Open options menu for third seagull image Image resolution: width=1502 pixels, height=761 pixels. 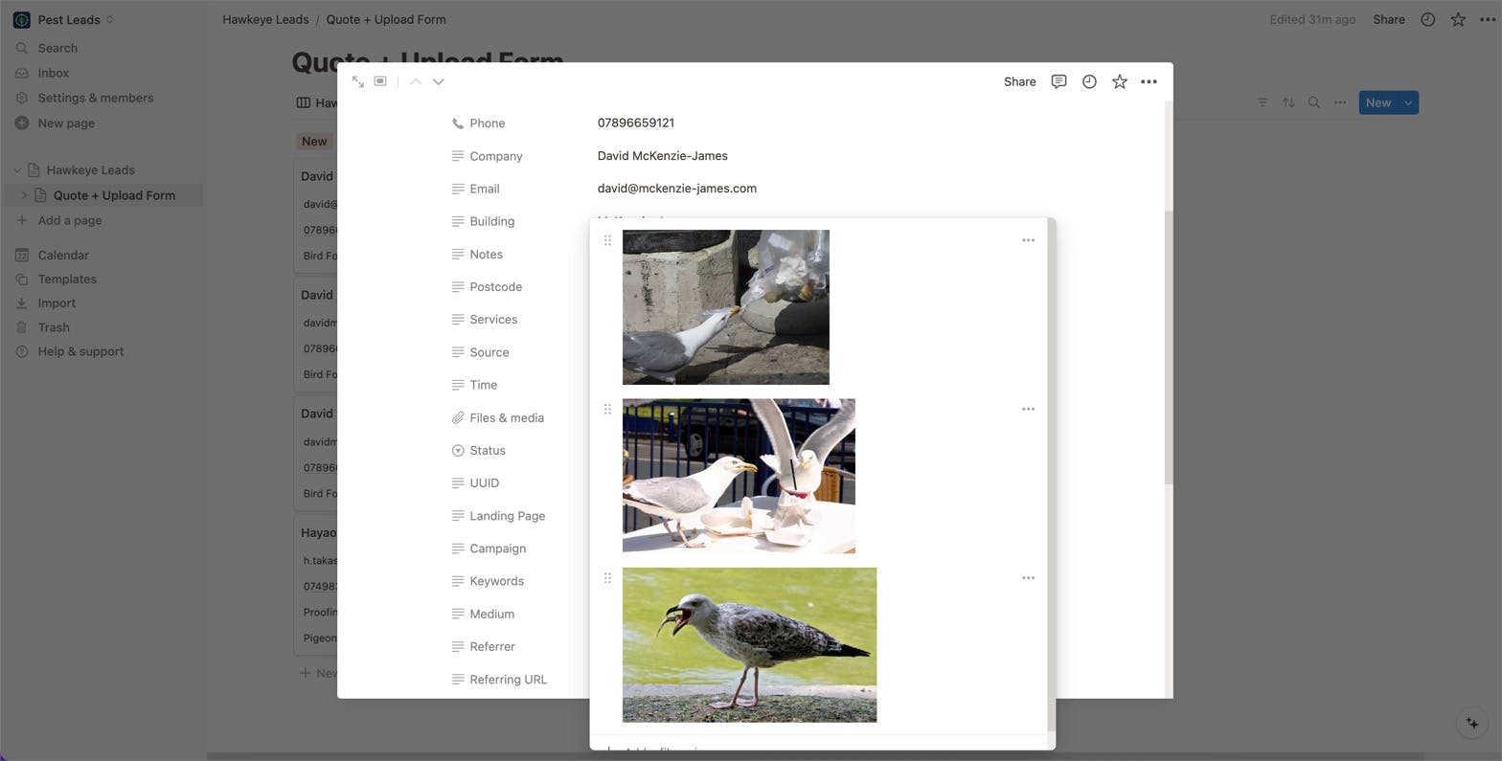[x=1028, y=578]
